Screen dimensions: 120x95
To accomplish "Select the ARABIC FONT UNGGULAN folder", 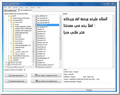I will pos(23,31).
